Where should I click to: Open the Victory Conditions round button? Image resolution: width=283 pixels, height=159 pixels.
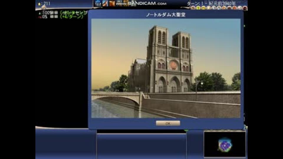click(x=234, y=8)
